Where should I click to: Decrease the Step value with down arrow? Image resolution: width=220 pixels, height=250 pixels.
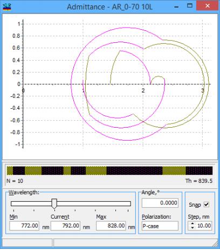tap(192, 227)
